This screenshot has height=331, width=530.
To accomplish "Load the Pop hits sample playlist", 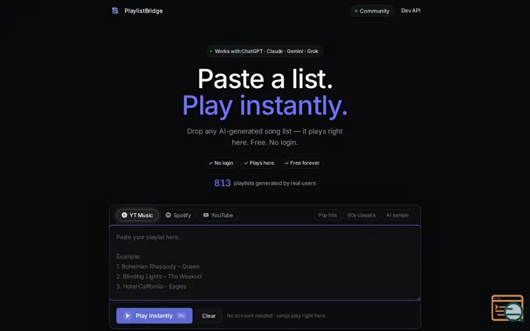I will coord(327,215).
